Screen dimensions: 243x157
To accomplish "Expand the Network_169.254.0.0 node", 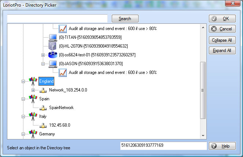I will click(33, 90).
